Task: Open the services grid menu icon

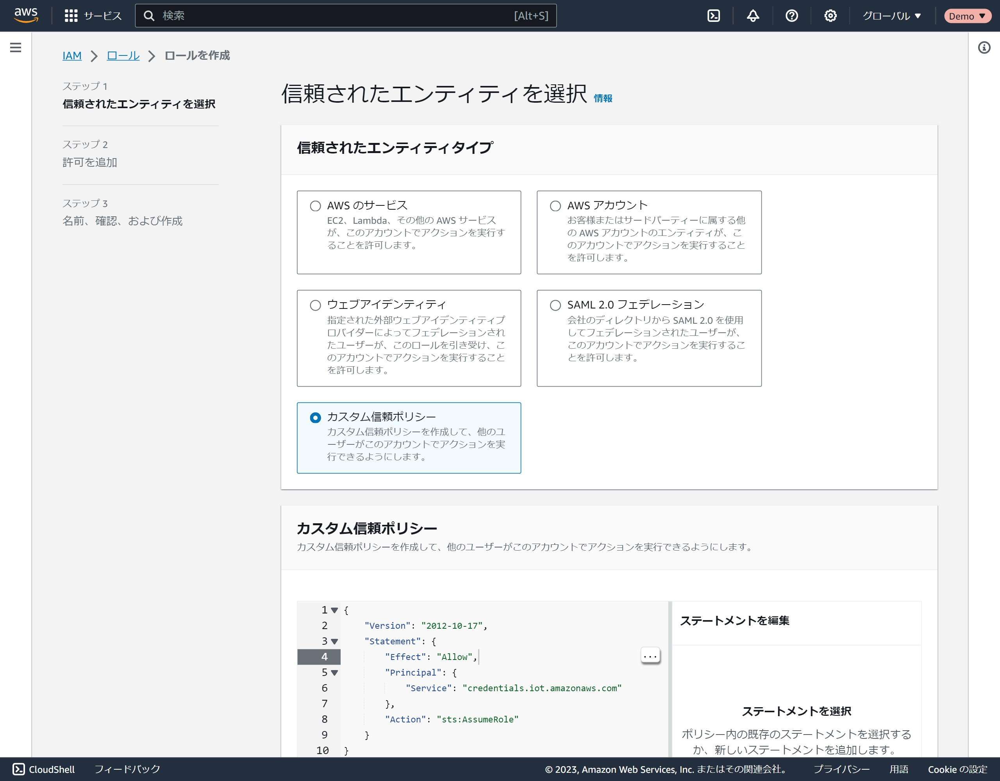Action: [71, 16]
